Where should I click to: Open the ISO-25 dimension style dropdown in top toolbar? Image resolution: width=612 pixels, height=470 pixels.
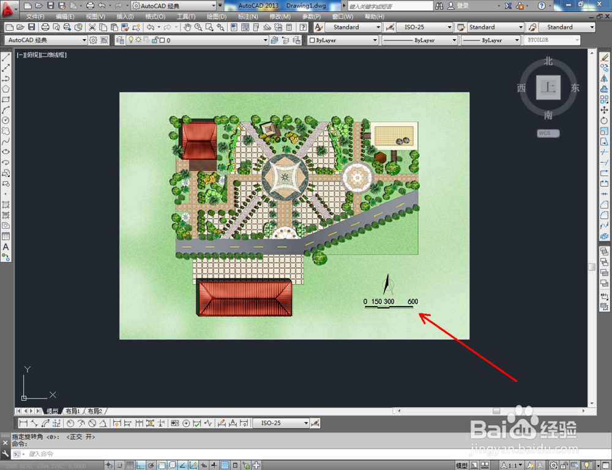[425, 27]
